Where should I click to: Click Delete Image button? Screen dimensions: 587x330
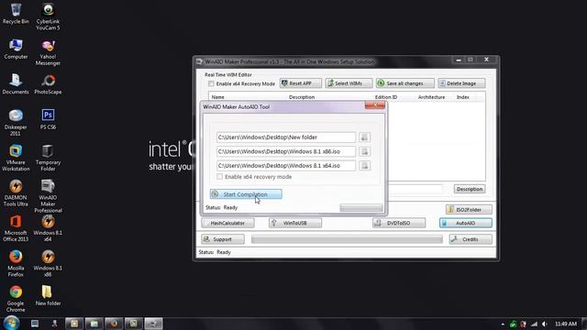[x=461, y=83]
